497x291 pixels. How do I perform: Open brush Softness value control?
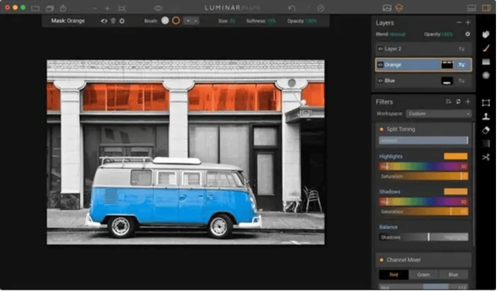click(x=271, y=21)
